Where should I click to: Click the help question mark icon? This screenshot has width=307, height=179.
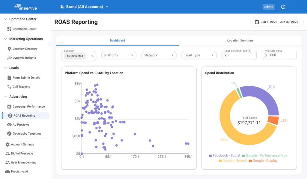(283, 7)
